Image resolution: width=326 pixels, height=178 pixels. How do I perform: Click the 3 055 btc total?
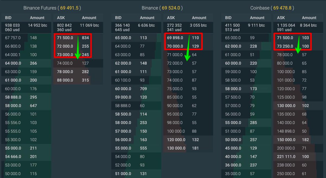click(199, 25)
